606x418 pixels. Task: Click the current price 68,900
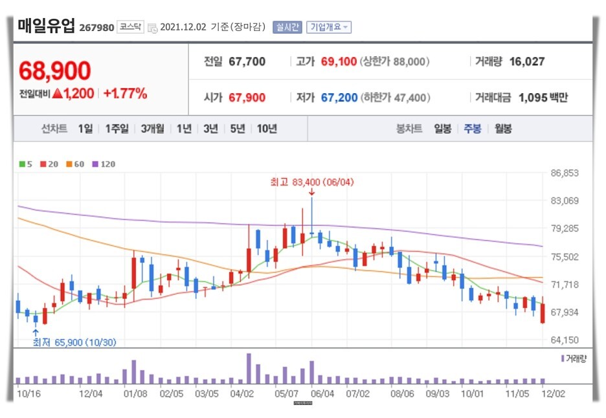pyautogui.click(x=54, y=71)
